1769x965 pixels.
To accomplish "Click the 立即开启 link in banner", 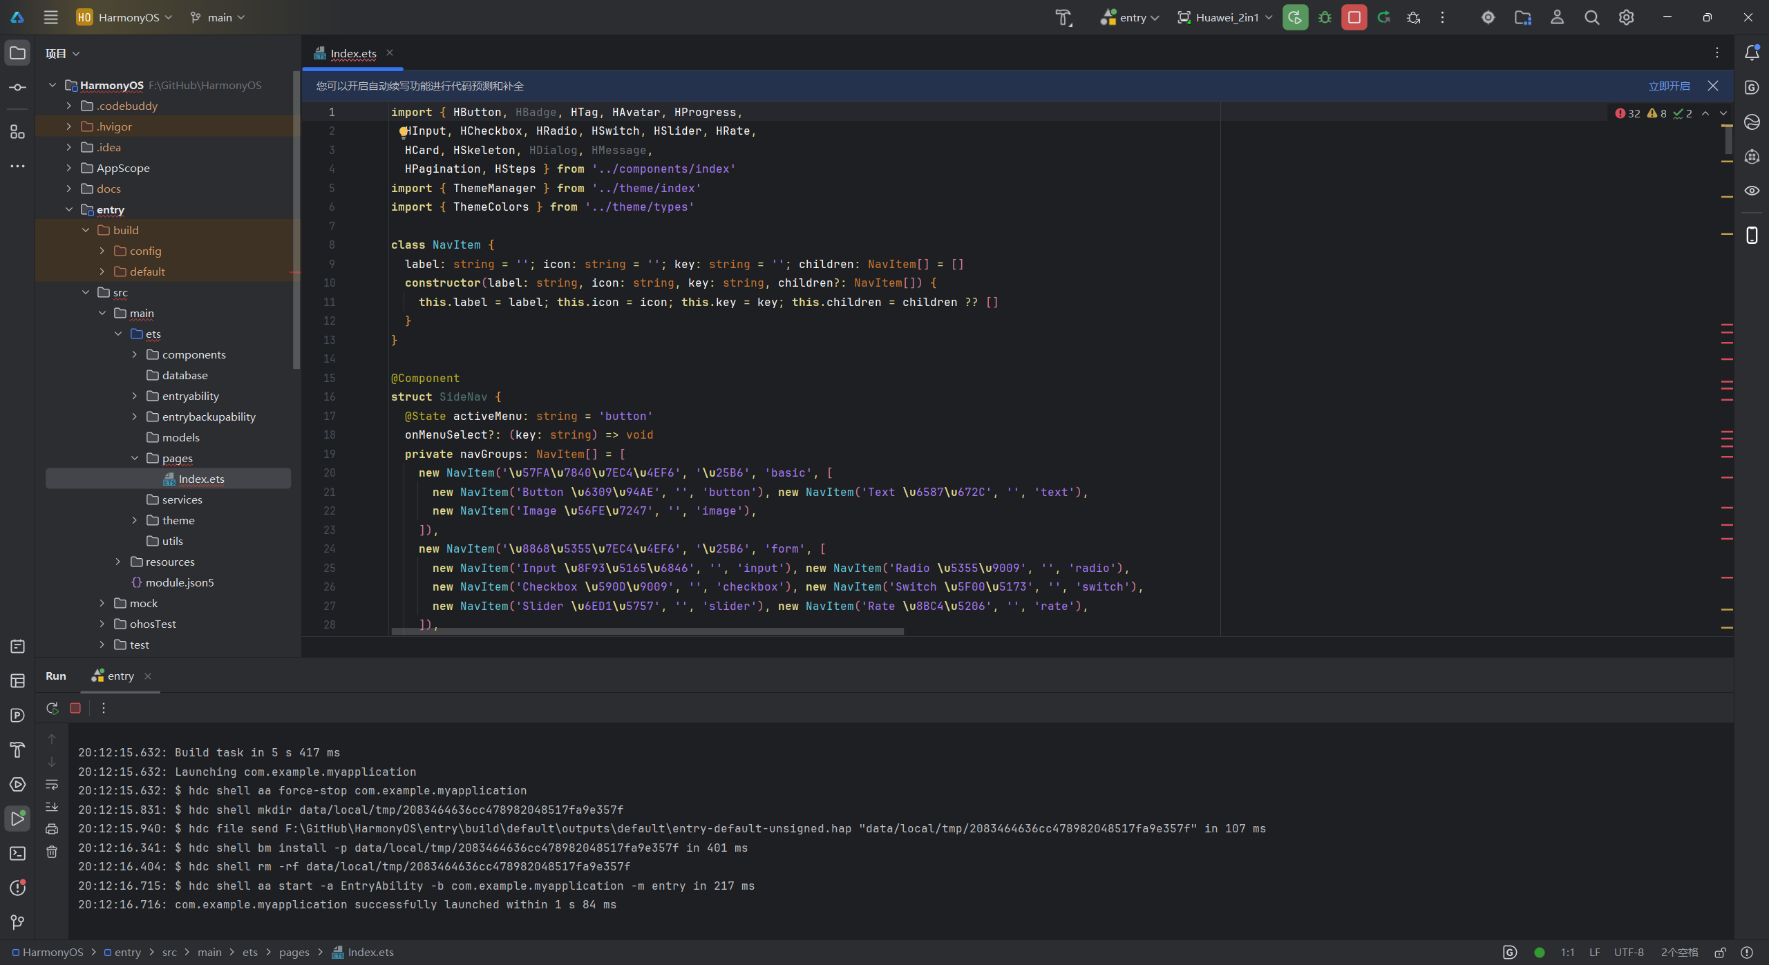I will tap(1669, 86).
